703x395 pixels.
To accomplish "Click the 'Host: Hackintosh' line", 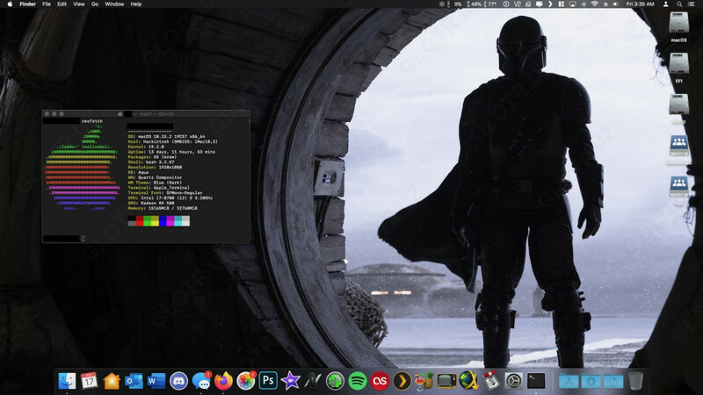I will pos(172,141).
